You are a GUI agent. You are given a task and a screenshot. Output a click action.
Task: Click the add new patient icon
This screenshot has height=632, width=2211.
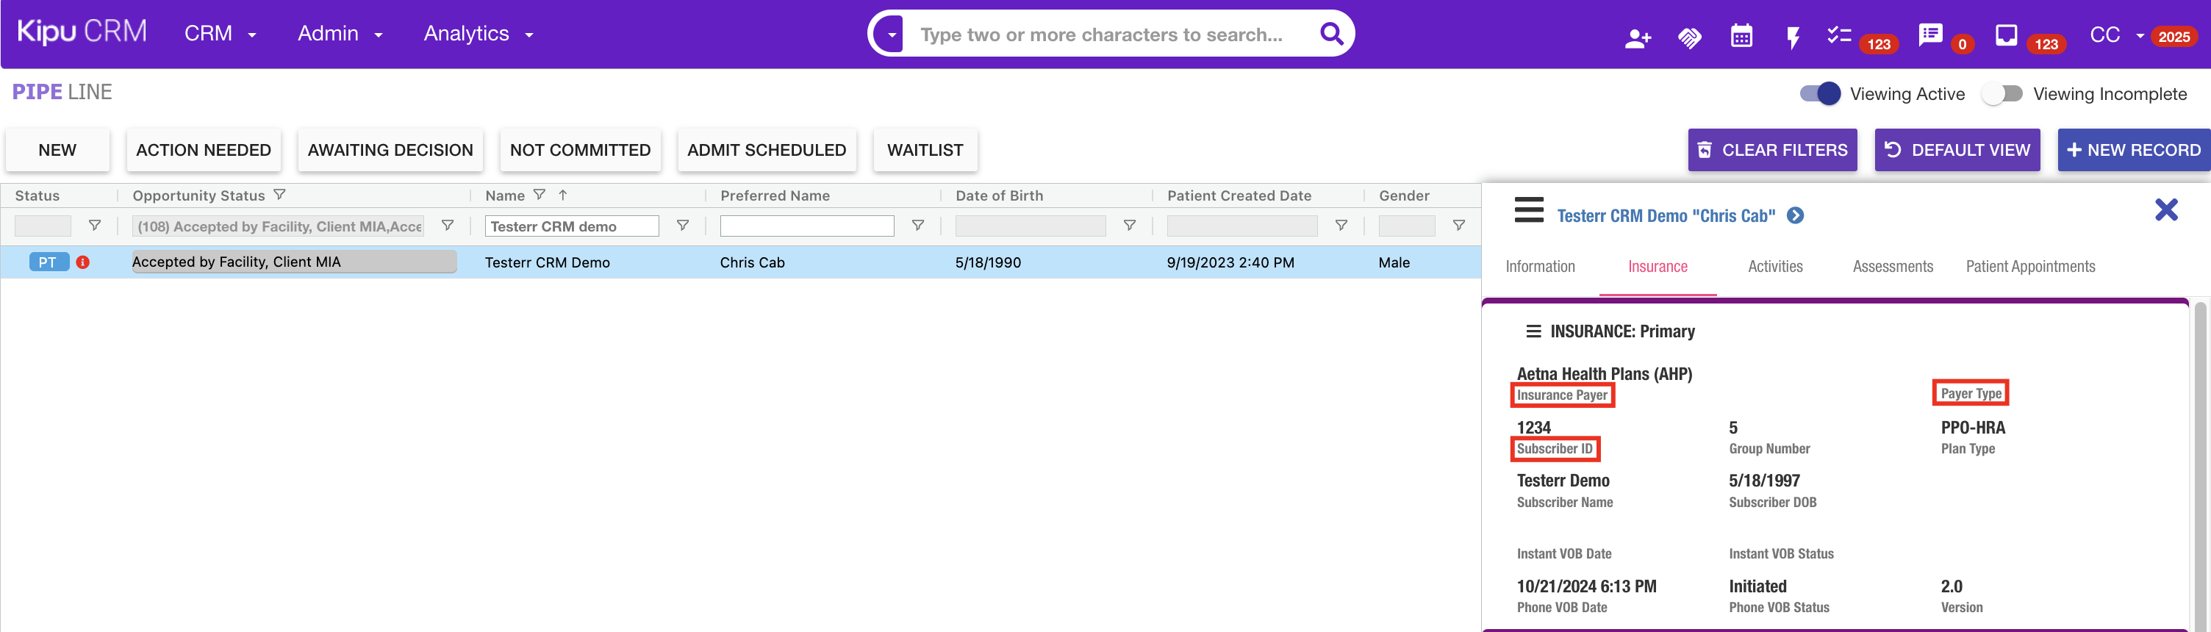pos(1637,37)
